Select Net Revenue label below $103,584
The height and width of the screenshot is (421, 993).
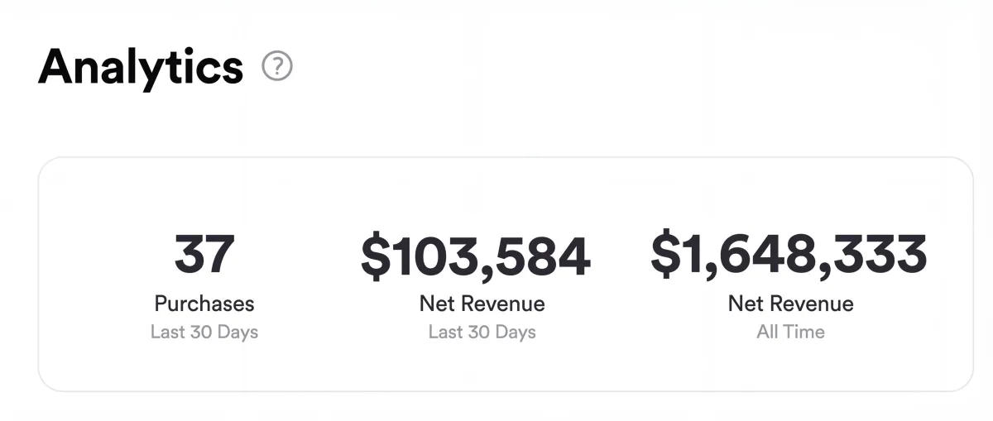[482, 304]
